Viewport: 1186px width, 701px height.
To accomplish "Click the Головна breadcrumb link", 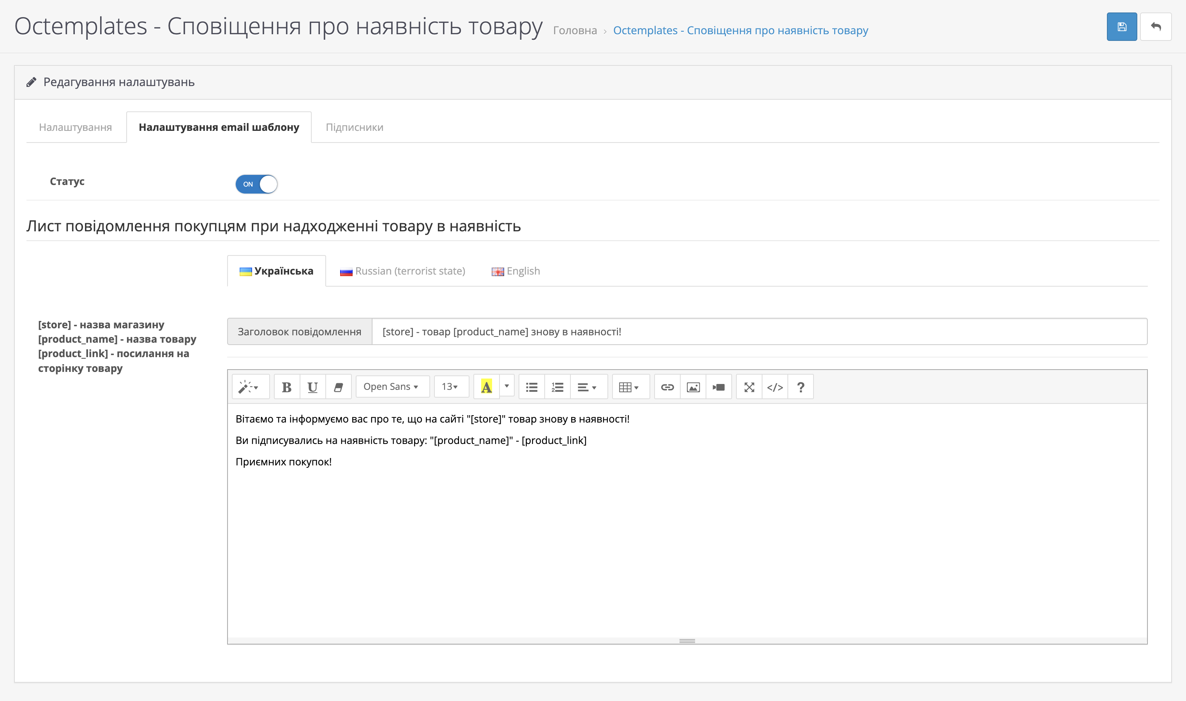I will click(575, 30).
